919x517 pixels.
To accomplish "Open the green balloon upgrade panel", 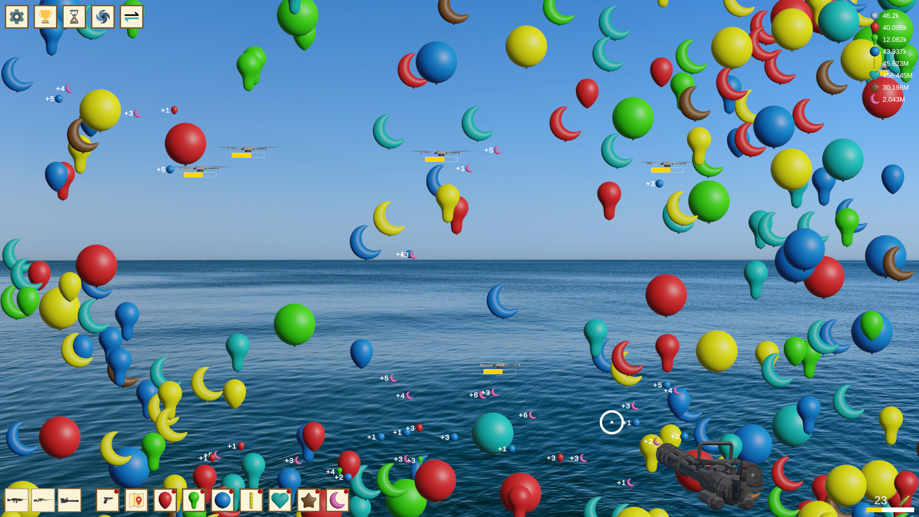I will [193, 499].
